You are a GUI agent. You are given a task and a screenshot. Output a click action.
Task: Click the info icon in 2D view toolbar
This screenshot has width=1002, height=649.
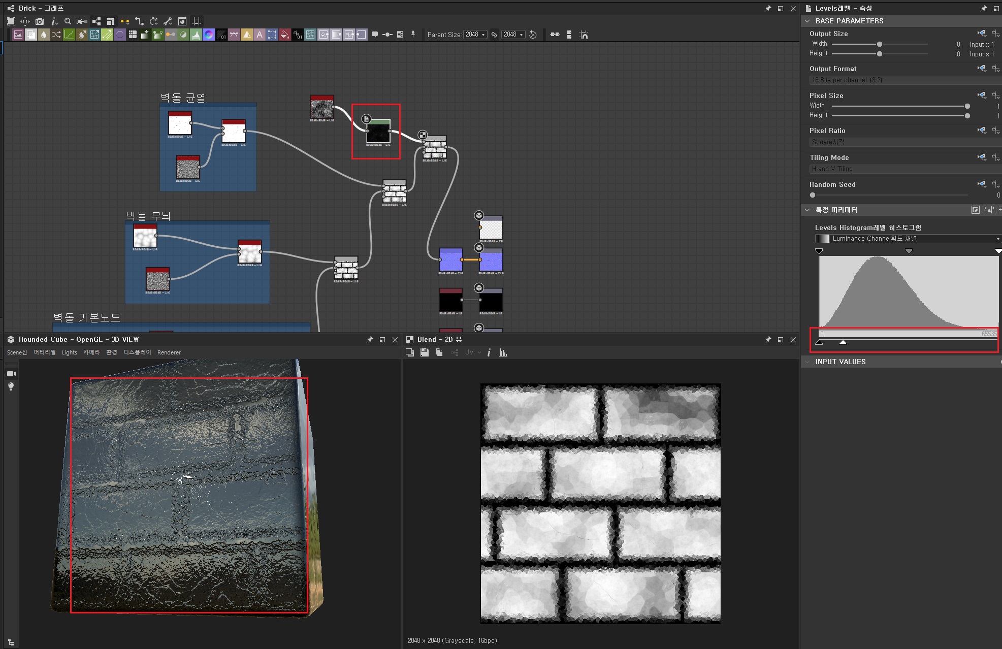point(489,352)
